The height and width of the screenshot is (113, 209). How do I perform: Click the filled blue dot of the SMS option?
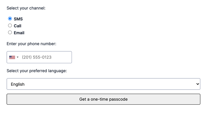click(10, 18)
